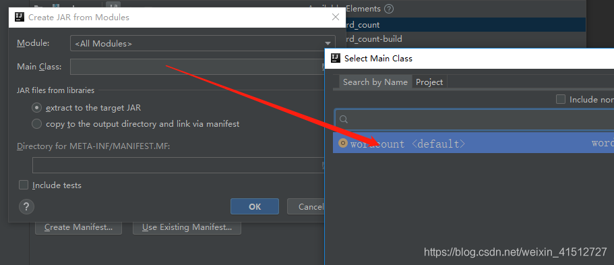Toggle the Include non-project checkbox

(561, 100)
